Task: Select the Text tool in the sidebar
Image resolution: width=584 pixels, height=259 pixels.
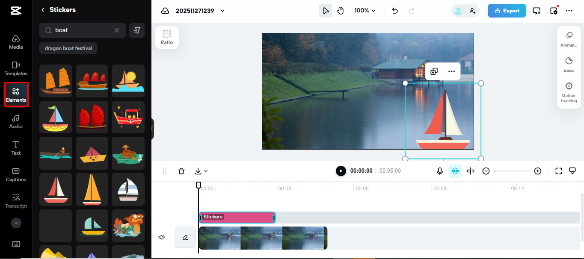Action: tap(15, 148)
